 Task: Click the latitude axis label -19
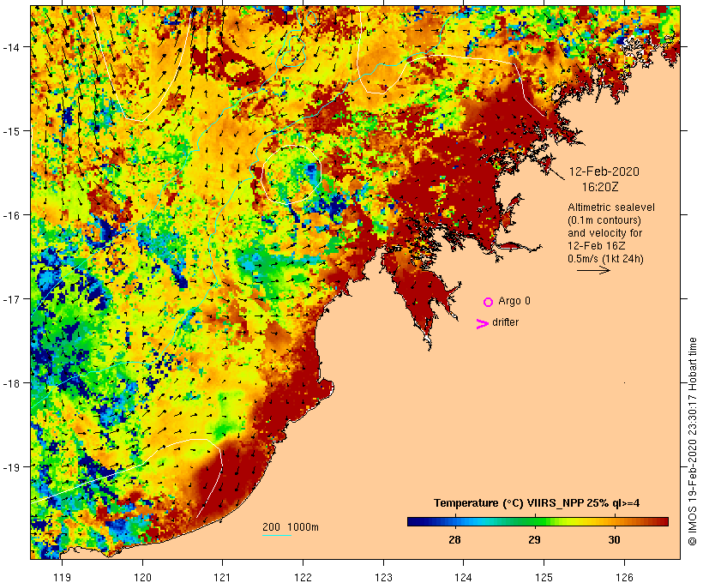click(x=11, y=467)
